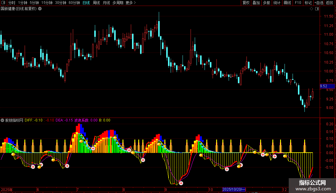This screenshot has height=193, width=336.
Task: Expand the 更多 periods menu
Action: tap(131, 3)
